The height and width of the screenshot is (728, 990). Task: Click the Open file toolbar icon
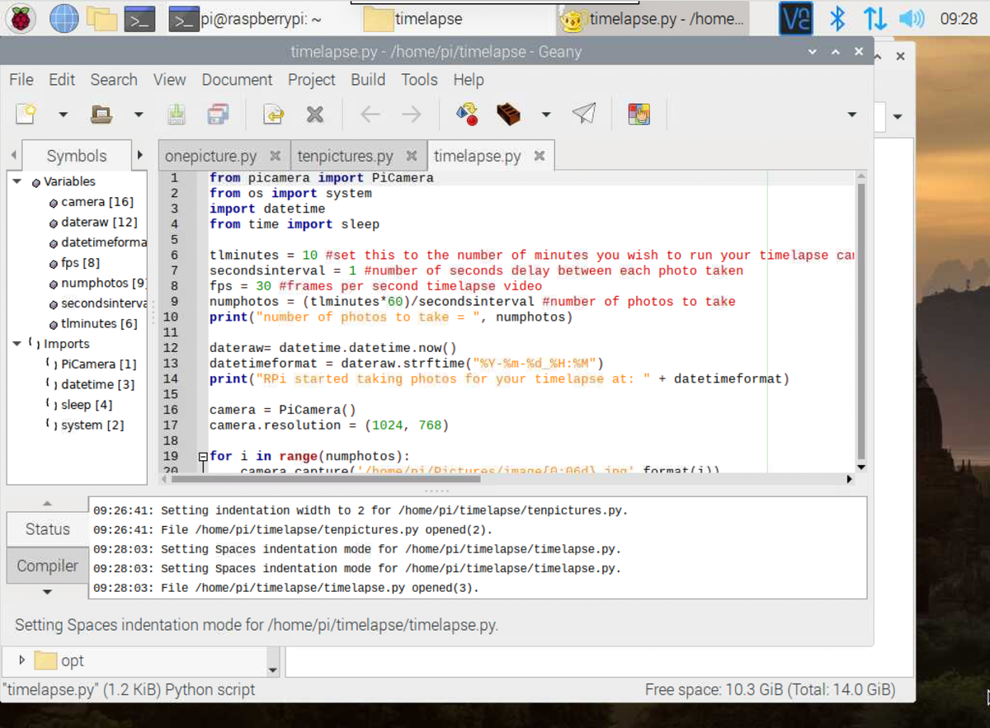point(101,115)
